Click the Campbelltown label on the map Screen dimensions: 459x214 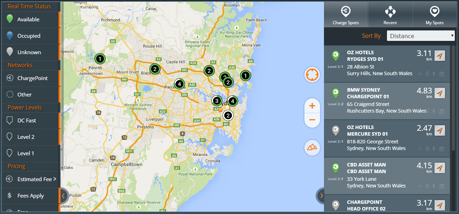pos(127,164)
